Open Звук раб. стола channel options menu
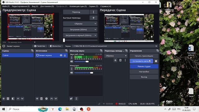The image size is (199, 112). pos(72,58)
